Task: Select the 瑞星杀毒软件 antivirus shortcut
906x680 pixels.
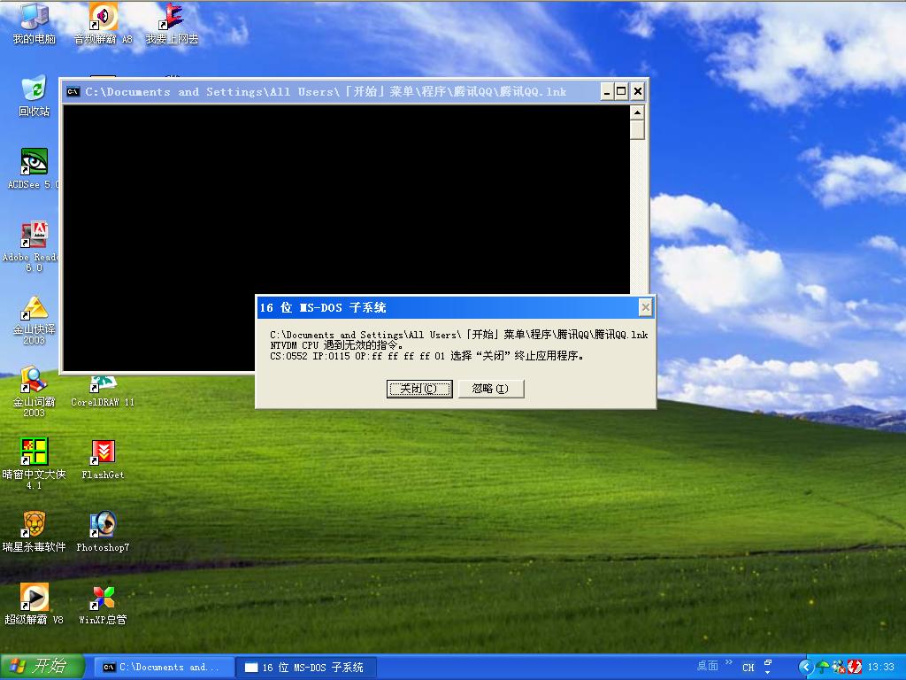Action: click(35, 532)
